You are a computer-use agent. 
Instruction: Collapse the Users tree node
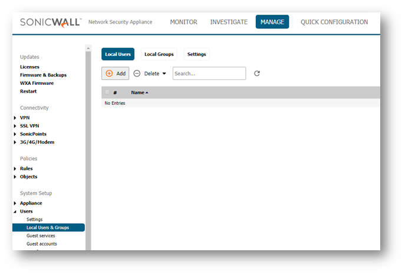coord(15,211)
